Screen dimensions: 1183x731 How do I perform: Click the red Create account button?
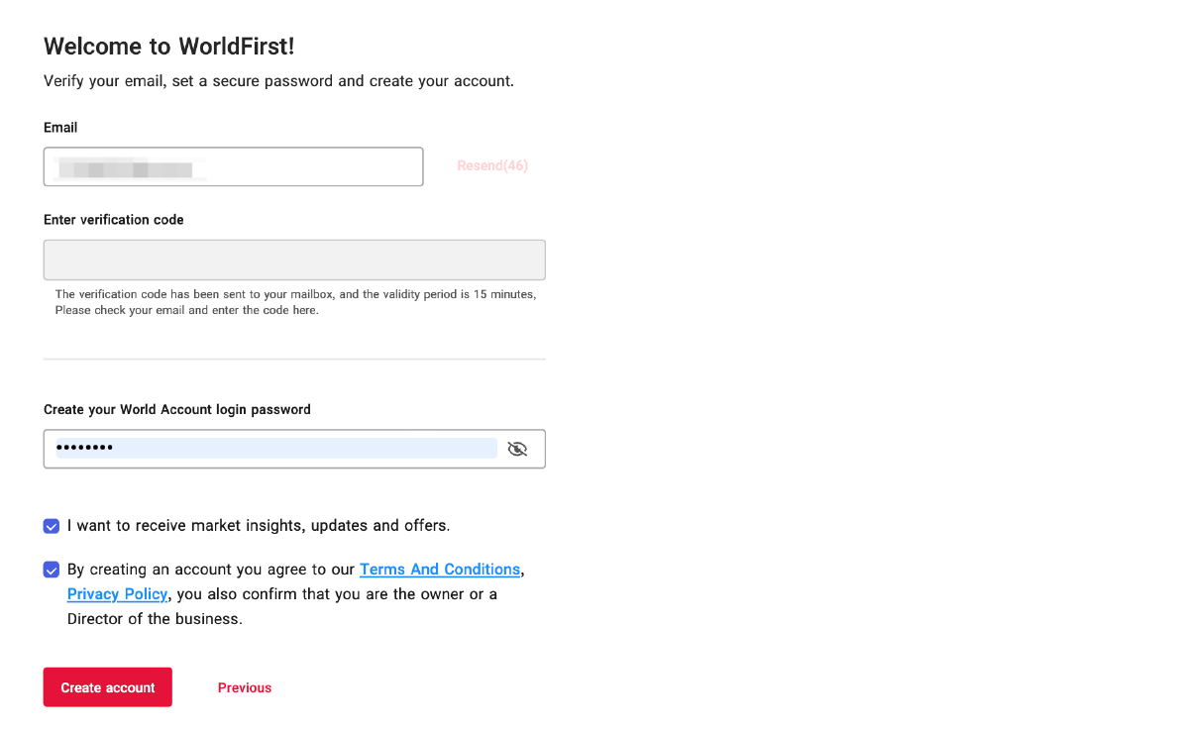point(108,687)
